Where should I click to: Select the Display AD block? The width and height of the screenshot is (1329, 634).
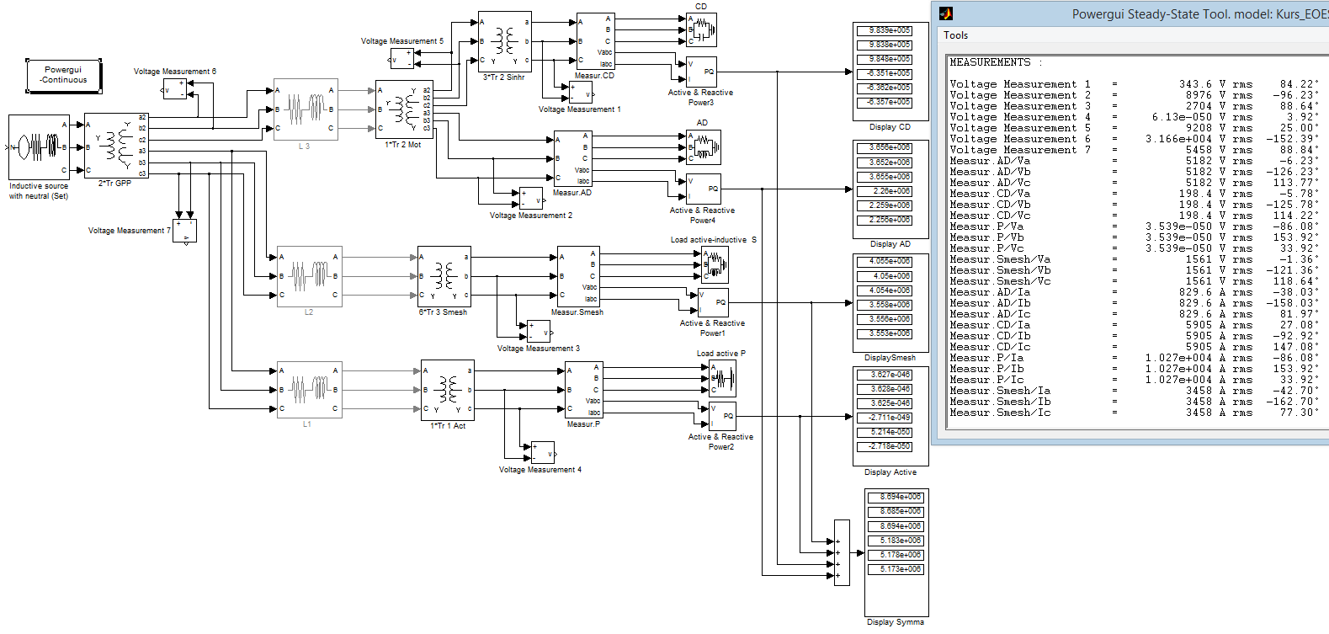[x=890, y=189]
